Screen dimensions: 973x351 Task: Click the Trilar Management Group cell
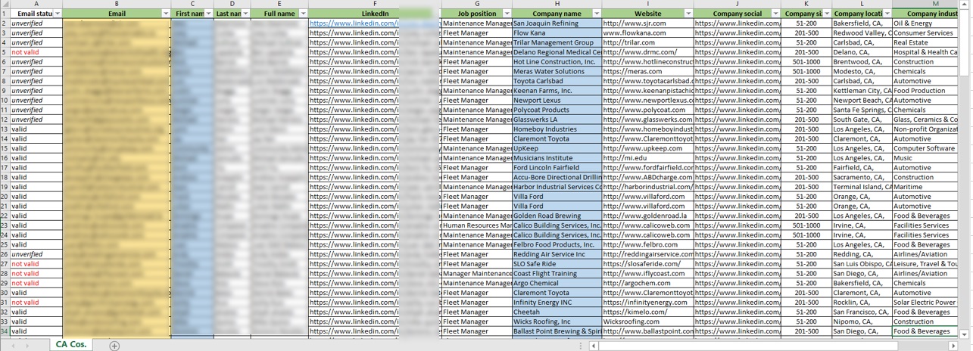click(x=557, y=42)
